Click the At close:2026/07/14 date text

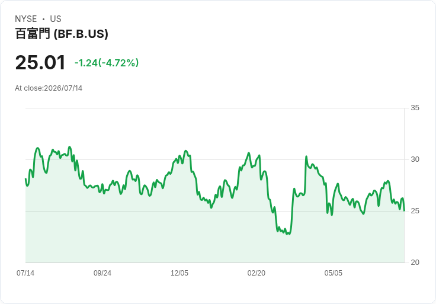coord(49,88)
